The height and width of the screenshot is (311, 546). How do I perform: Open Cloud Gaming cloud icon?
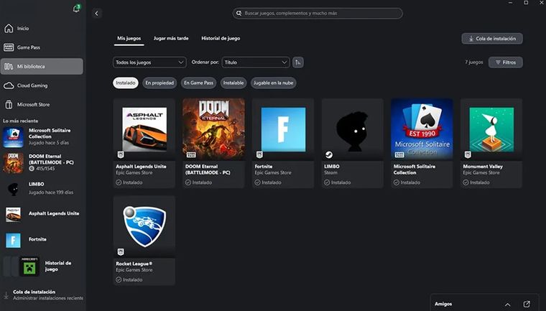pyautogui.click(x=9, y=85)
